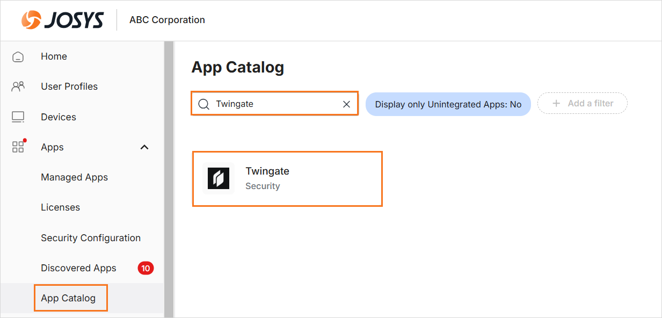Click the plus icon on Add a filter
Screen dimensions: 662x318
pos(556,104)
